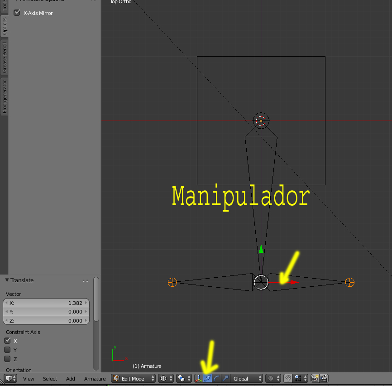392x386 pixels.
Task: Select the left orange bone tip
Action: pos(172,282)
